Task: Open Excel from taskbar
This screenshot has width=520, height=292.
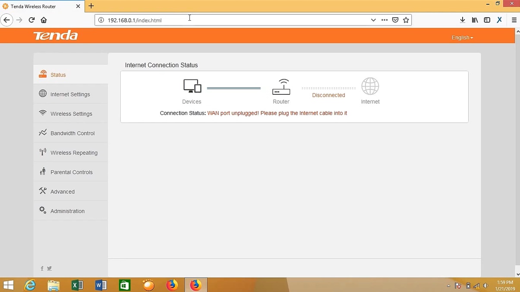Action: click(x=77, y=285)
